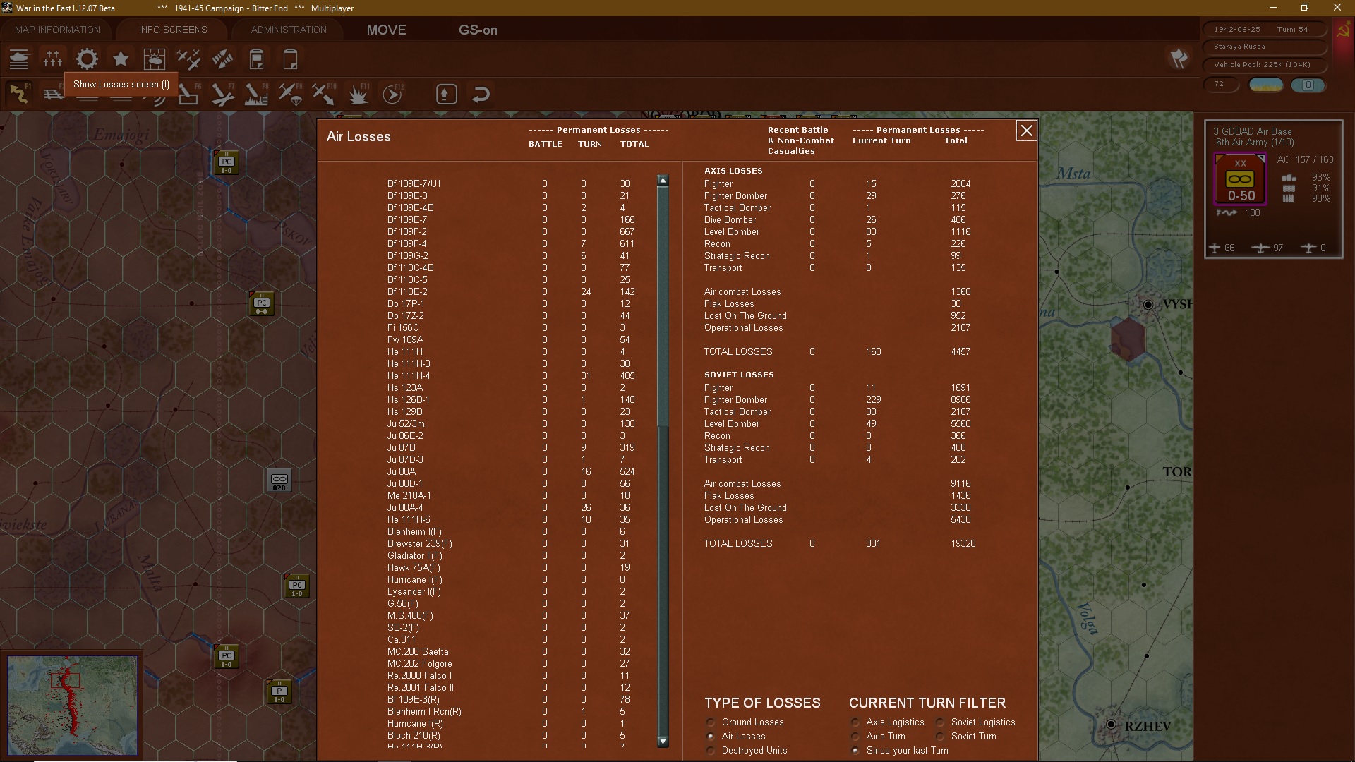1355x762 pixels.
Task: Click the Show Losses screen crosses icon
Action: 53,59
